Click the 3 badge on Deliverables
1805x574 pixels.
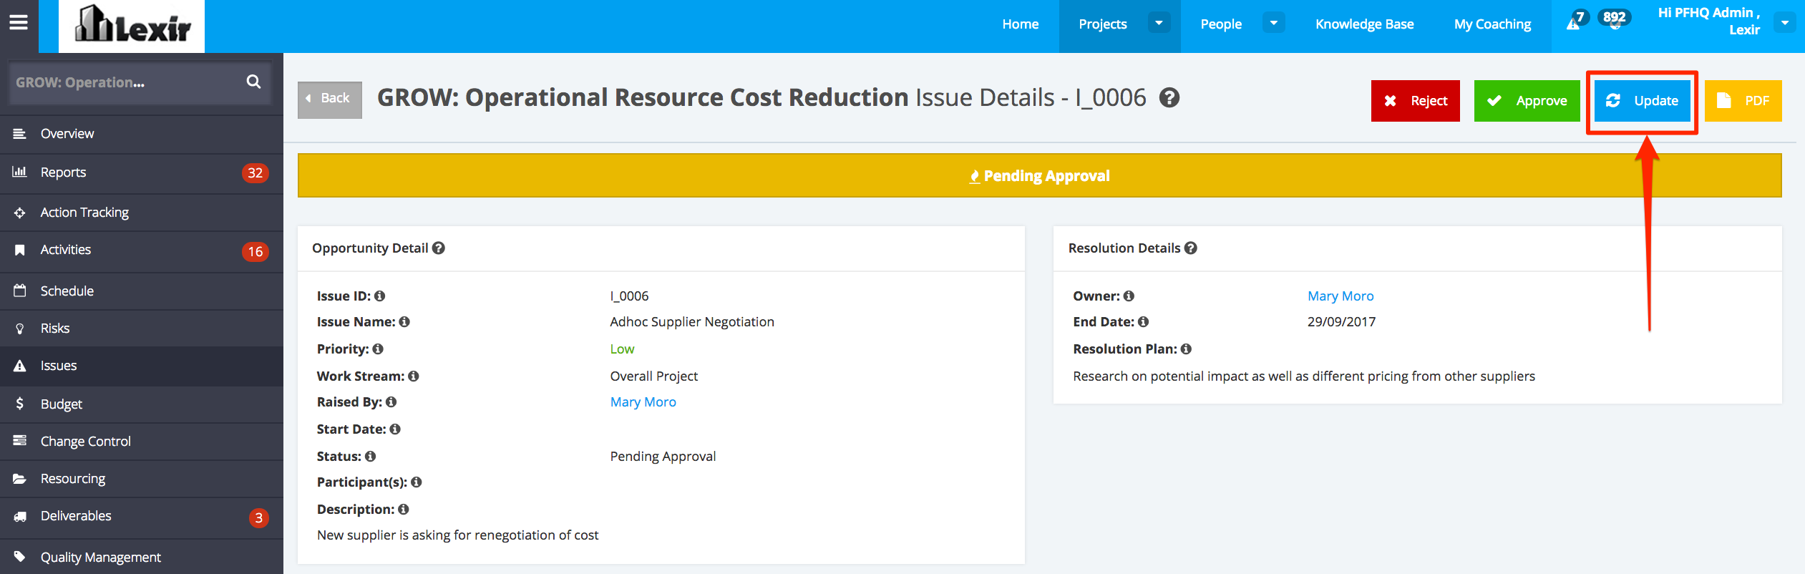[258, 517]
